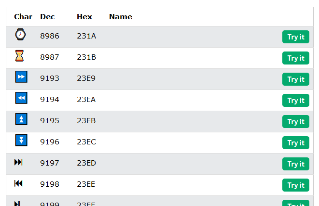The width and height of the screenshot is (319, 206).
Task: Click the previous track symbol
Action: (19, 183)
